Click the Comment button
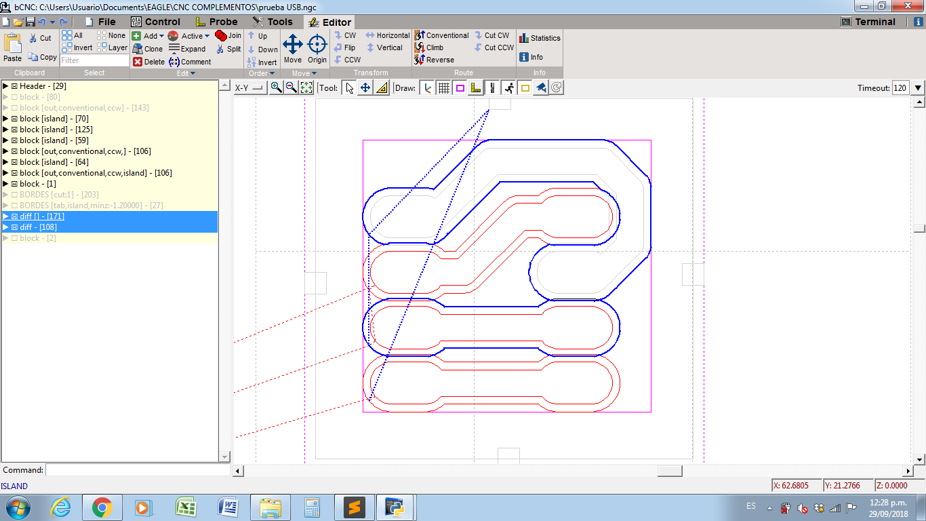 (x=190, y=62)
